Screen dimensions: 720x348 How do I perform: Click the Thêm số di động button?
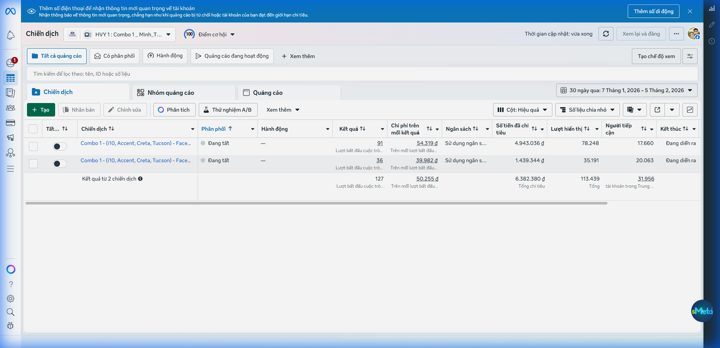point(653,11)
